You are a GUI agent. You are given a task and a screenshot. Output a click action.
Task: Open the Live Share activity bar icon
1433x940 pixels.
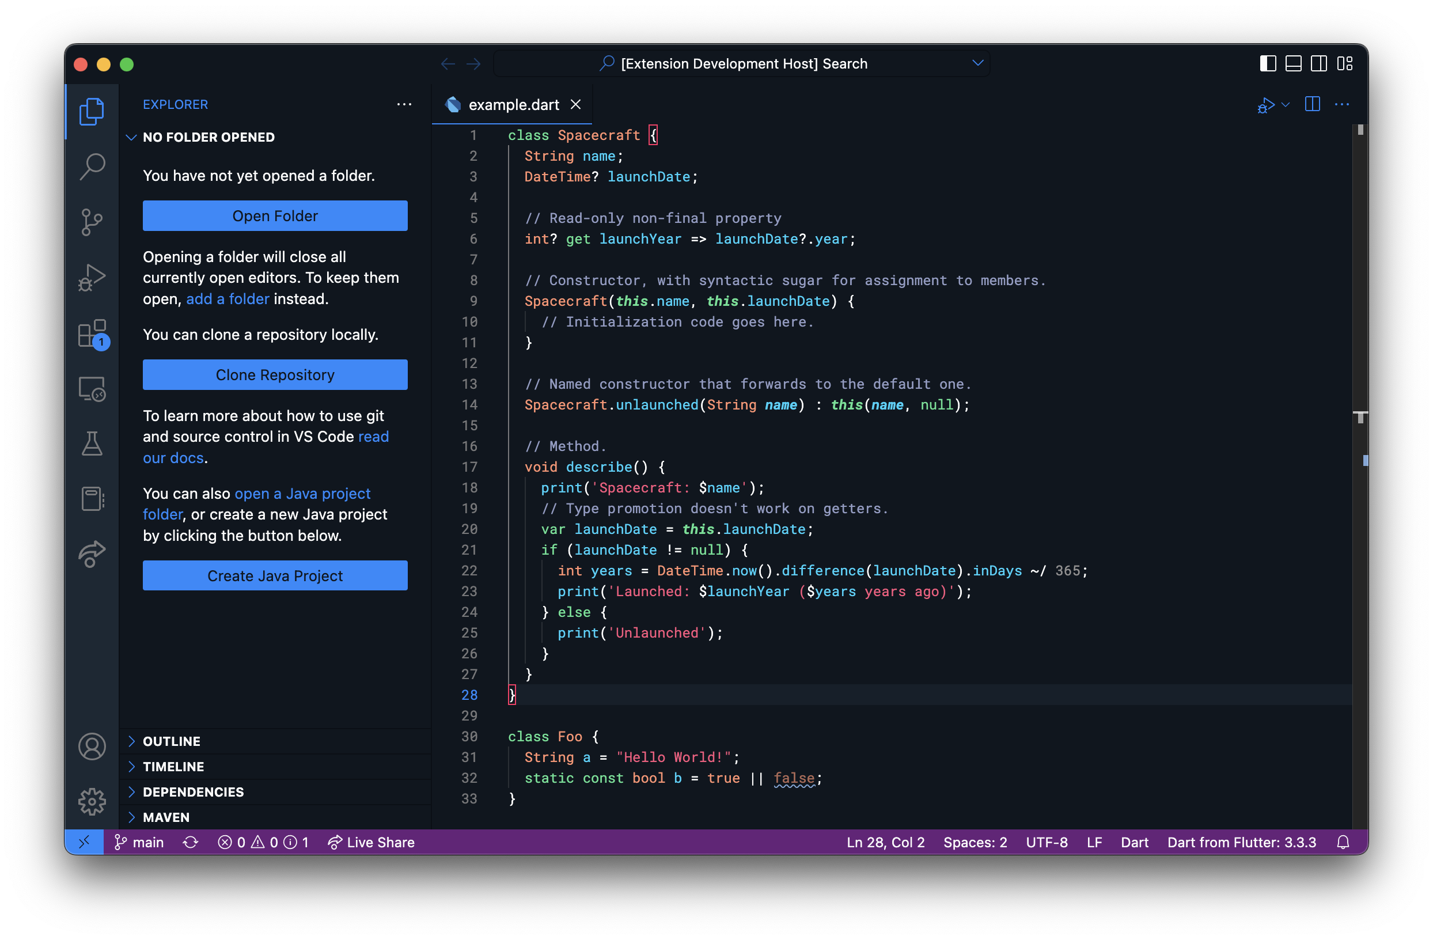(x=92, y=554)
